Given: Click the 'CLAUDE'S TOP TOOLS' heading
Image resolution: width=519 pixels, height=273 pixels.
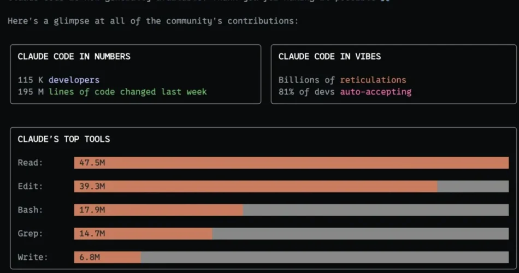Looking at the screenshot, I should (x=63, y=139).
